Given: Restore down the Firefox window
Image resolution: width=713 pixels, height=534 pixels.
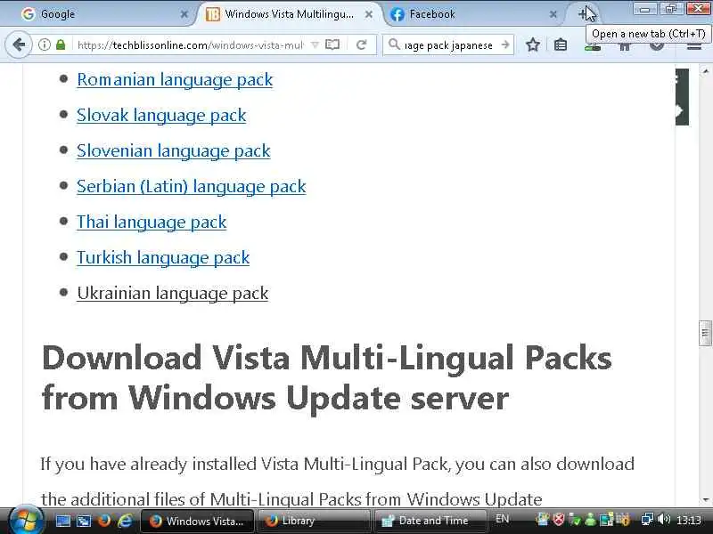Looking at the screenshot, I should pyautogui.click(x=671, y=8).
